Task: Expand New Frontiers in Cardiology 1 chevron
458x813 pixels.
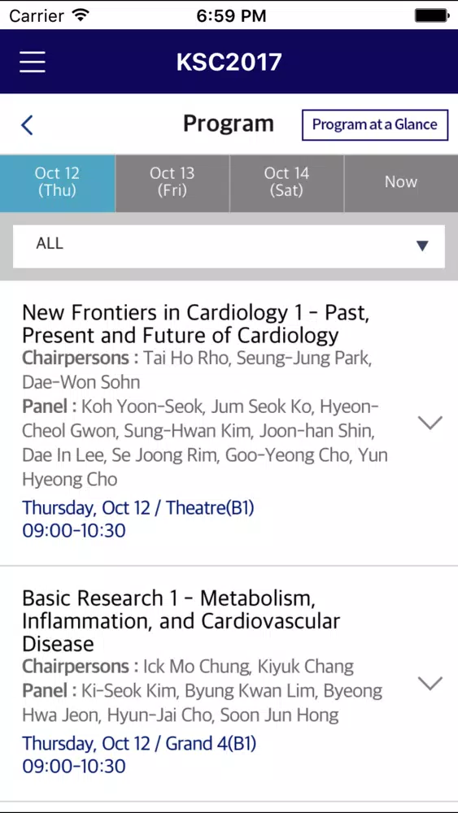Action: (430, 423)
